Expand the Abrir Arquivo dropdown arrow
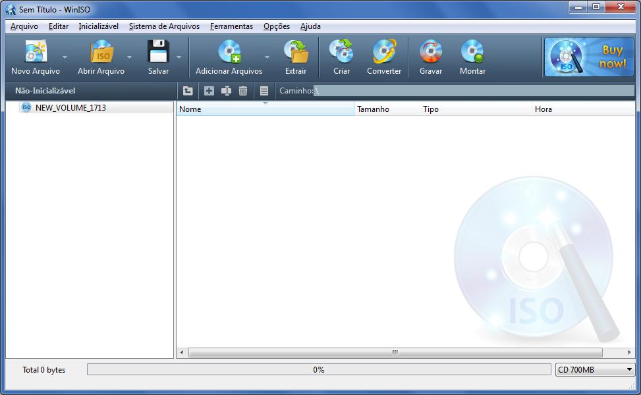Viewport: 641px width, 395px height. pos(129,57)
